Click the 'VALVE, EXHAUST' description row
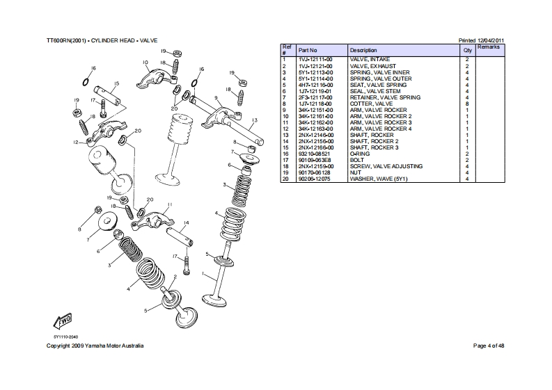Viewport: 552px width, 390px height. click(373, 66)
